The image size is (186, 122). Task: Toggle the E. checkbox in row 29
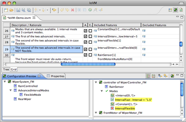click(90, 49)
